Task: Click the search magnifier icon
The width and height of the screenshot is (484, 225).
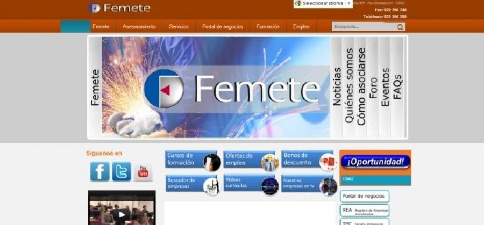Action: tap(400, 27)
